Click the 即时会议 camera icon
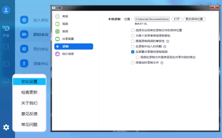This screenshot has height=138, width=222. pyautogui.click(x=24, y=34)
